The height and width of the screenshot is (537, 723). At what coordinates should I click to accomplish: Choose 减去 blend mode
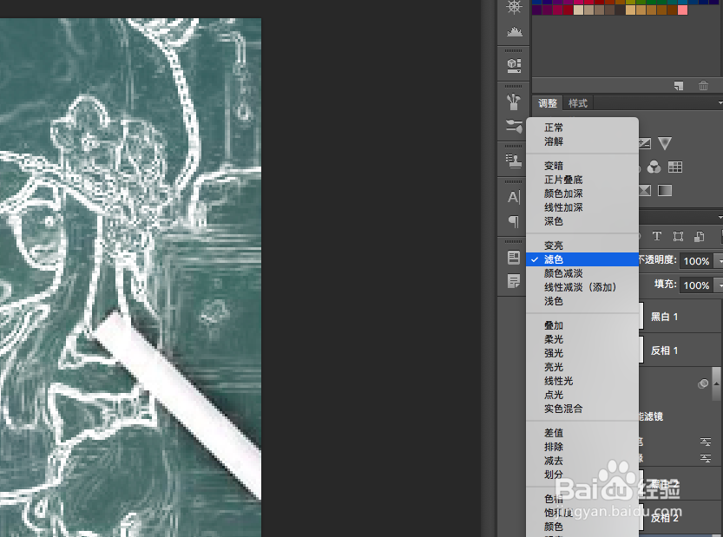pos(582,461)
